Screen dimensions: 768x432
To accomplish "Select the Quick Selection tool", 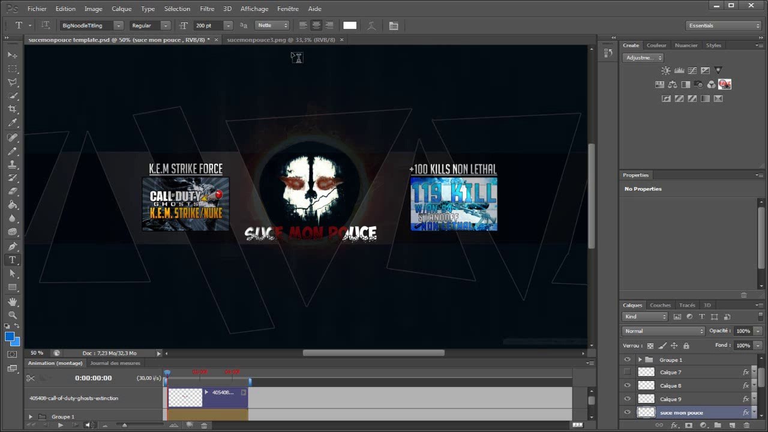I will 12,96.
